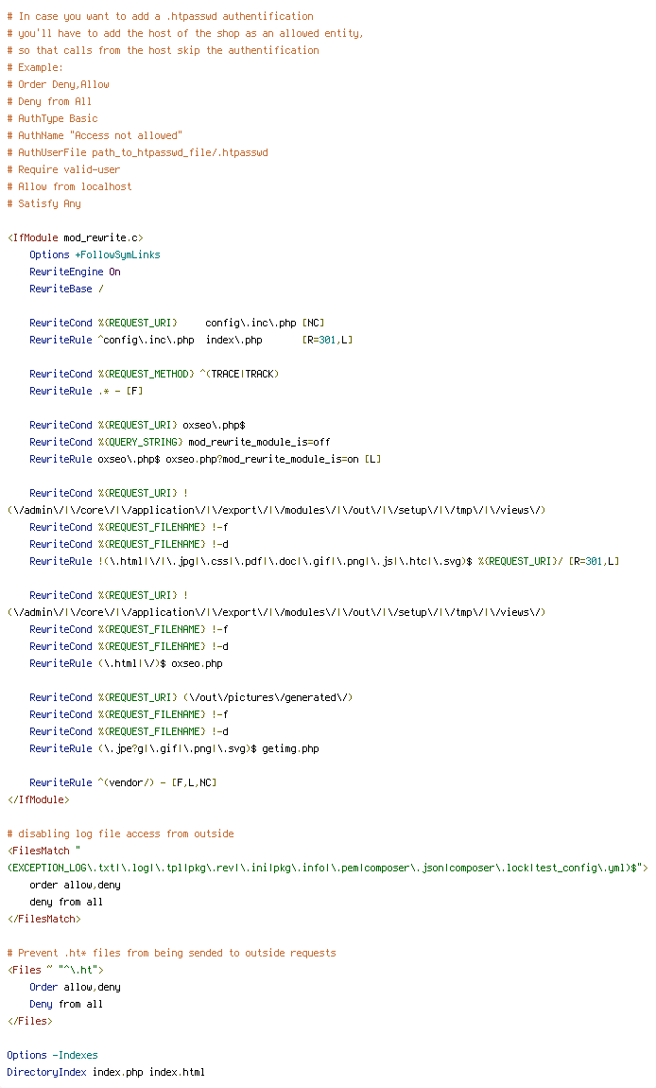
Task: Click the closing '</FilesMatch>' tag
Action: click(43, 919)
